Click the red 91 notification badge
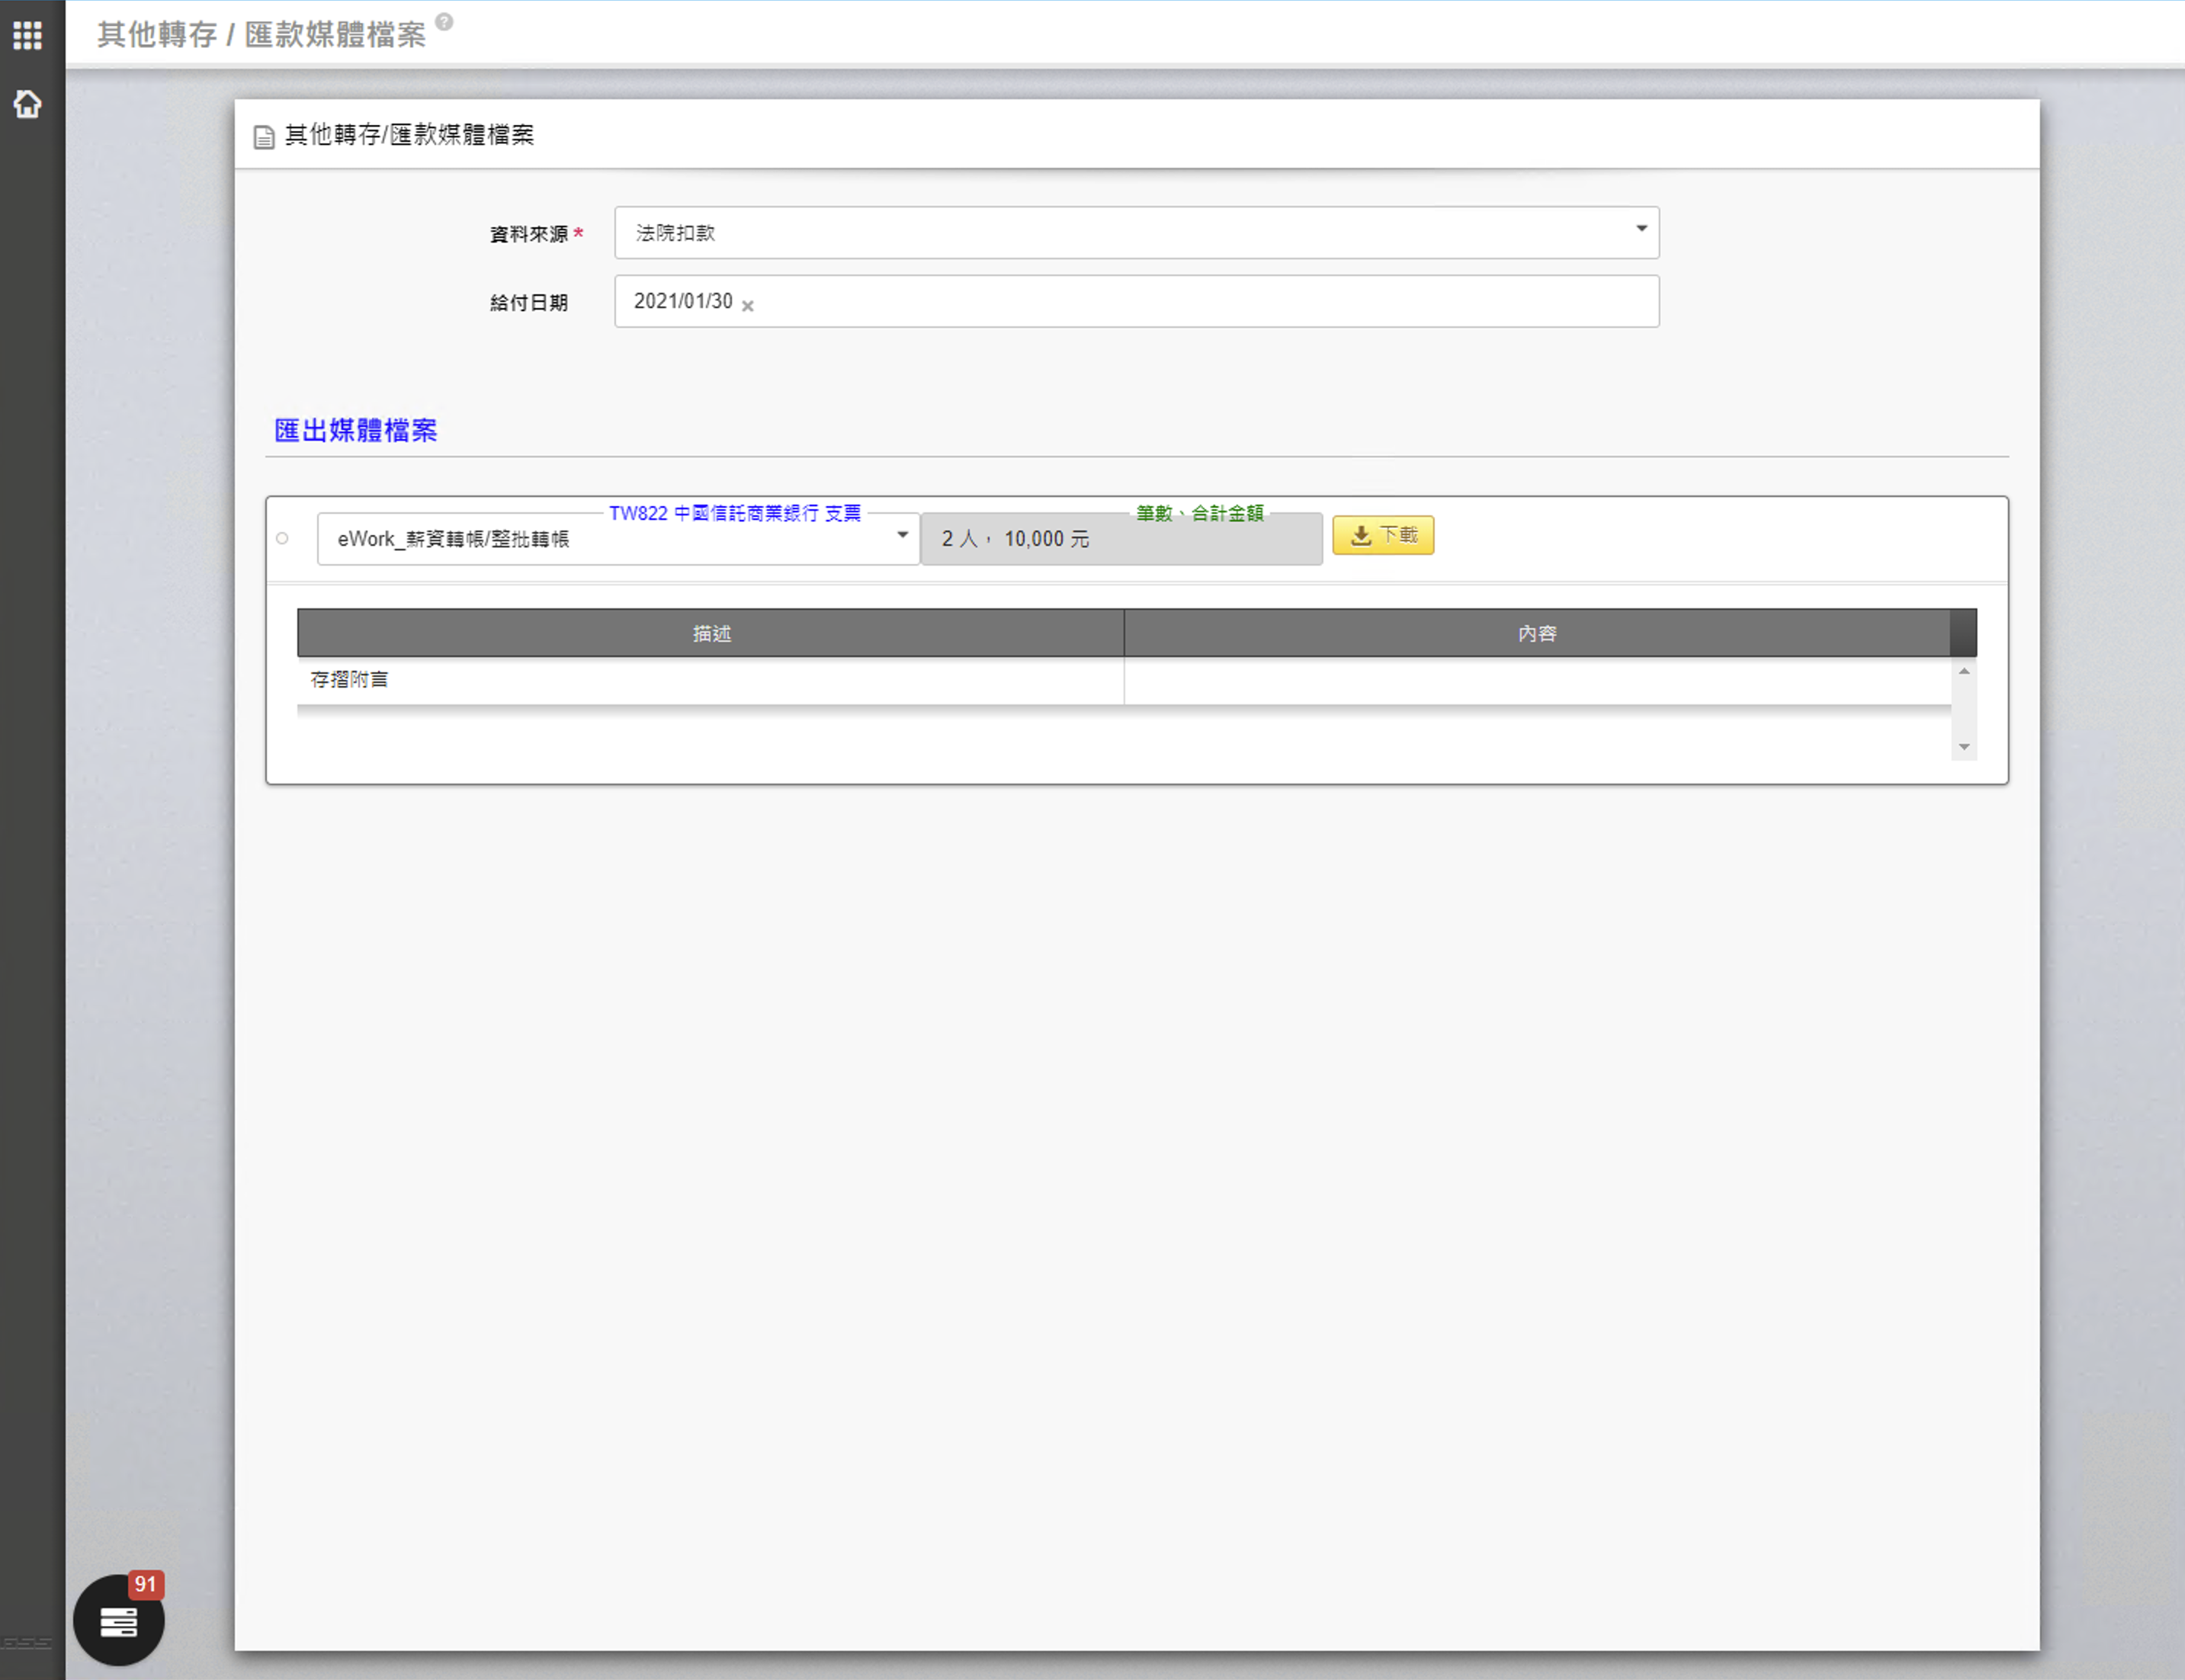The width and height of the screenshot is (2185, 1680). [x=146, y=1584]
